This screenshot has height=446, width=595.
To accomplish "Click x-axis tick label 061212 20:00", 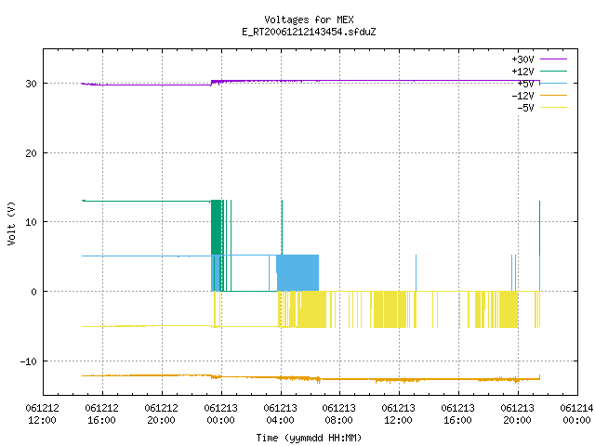I will 161,414.
